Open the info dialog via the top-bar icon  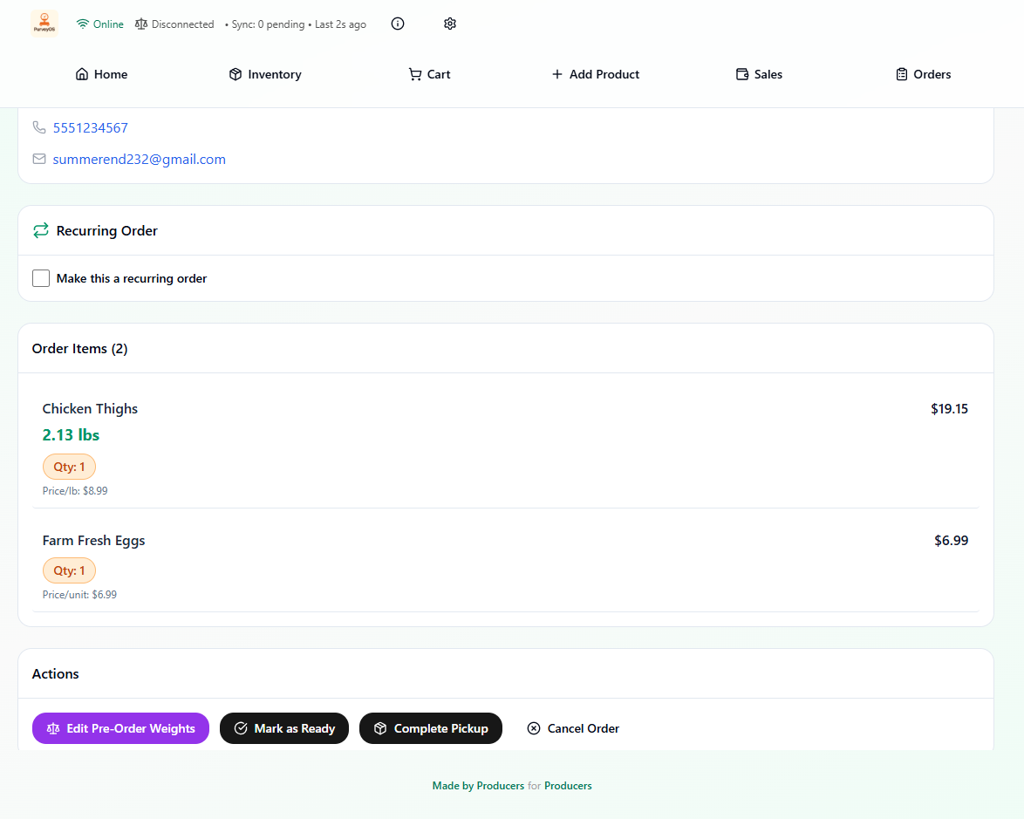[398, 24]
